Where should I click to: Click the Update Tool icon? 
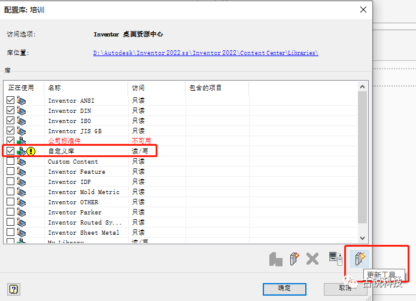360,259
